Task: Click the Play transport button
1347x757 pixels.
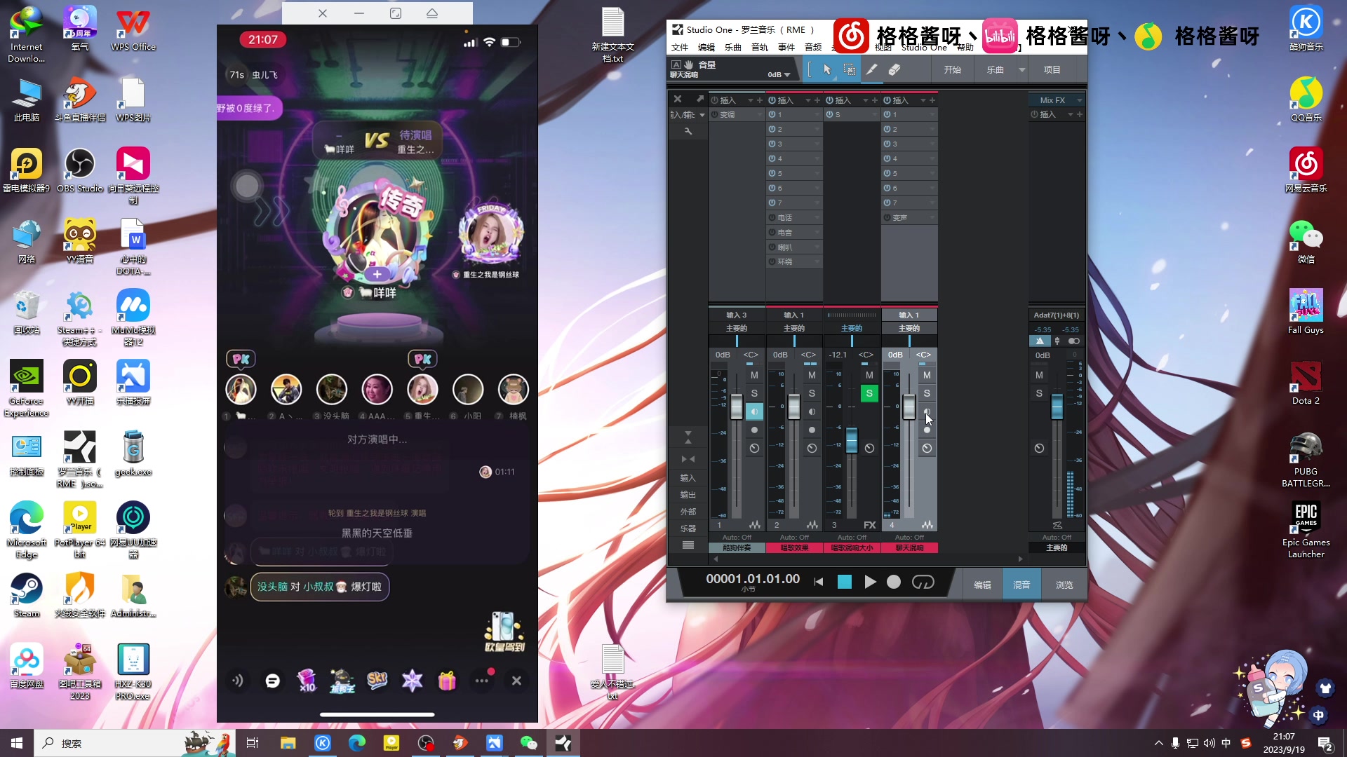Action: click(x=870, y=582)
